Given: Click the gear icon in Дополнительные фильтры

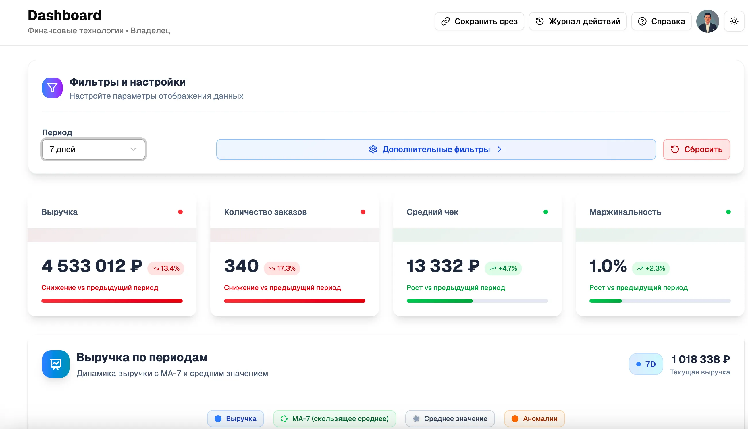Looking at the screenshot, I should (x=373, y=149).
